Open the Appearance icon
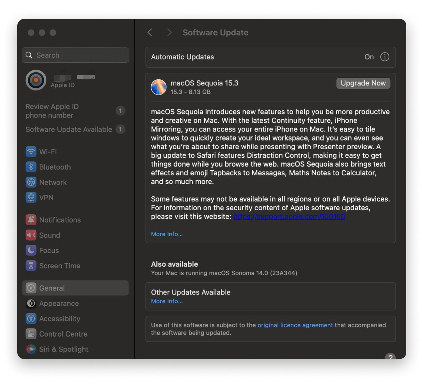The height and width of the screenshot is (384, 422). (x=31, y=303)
